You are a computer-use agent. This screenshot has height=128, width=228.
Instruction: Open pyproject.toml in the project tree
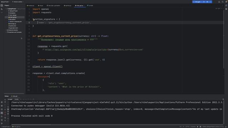pos(14,28)
